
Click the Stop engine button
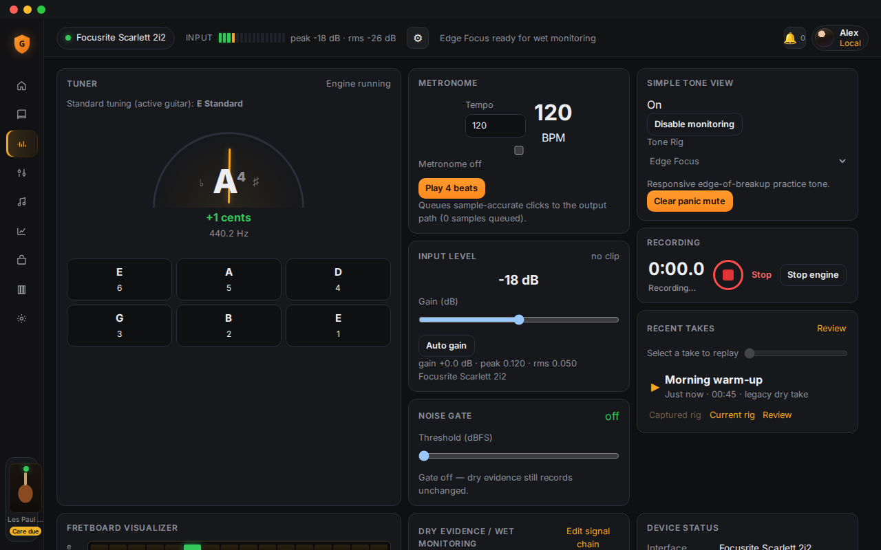point(813,275)
